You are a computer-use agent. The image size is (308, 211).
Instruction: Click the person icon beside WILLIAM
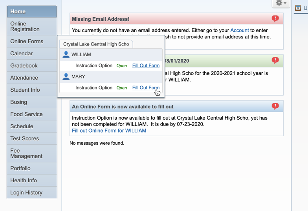click(x=66, y=54)
